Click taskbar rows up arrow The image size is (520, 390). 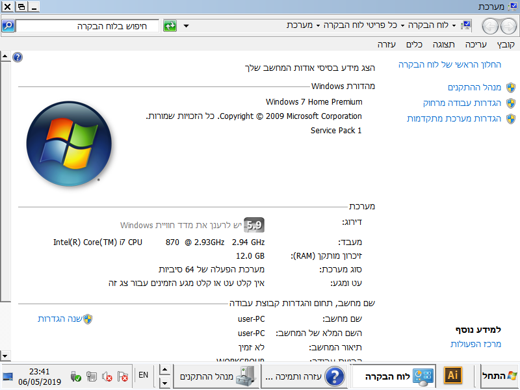[165, 370]
